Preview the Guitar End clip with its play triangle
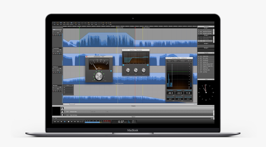Screen dimensions: 266x147 click(x=199, y=68)
